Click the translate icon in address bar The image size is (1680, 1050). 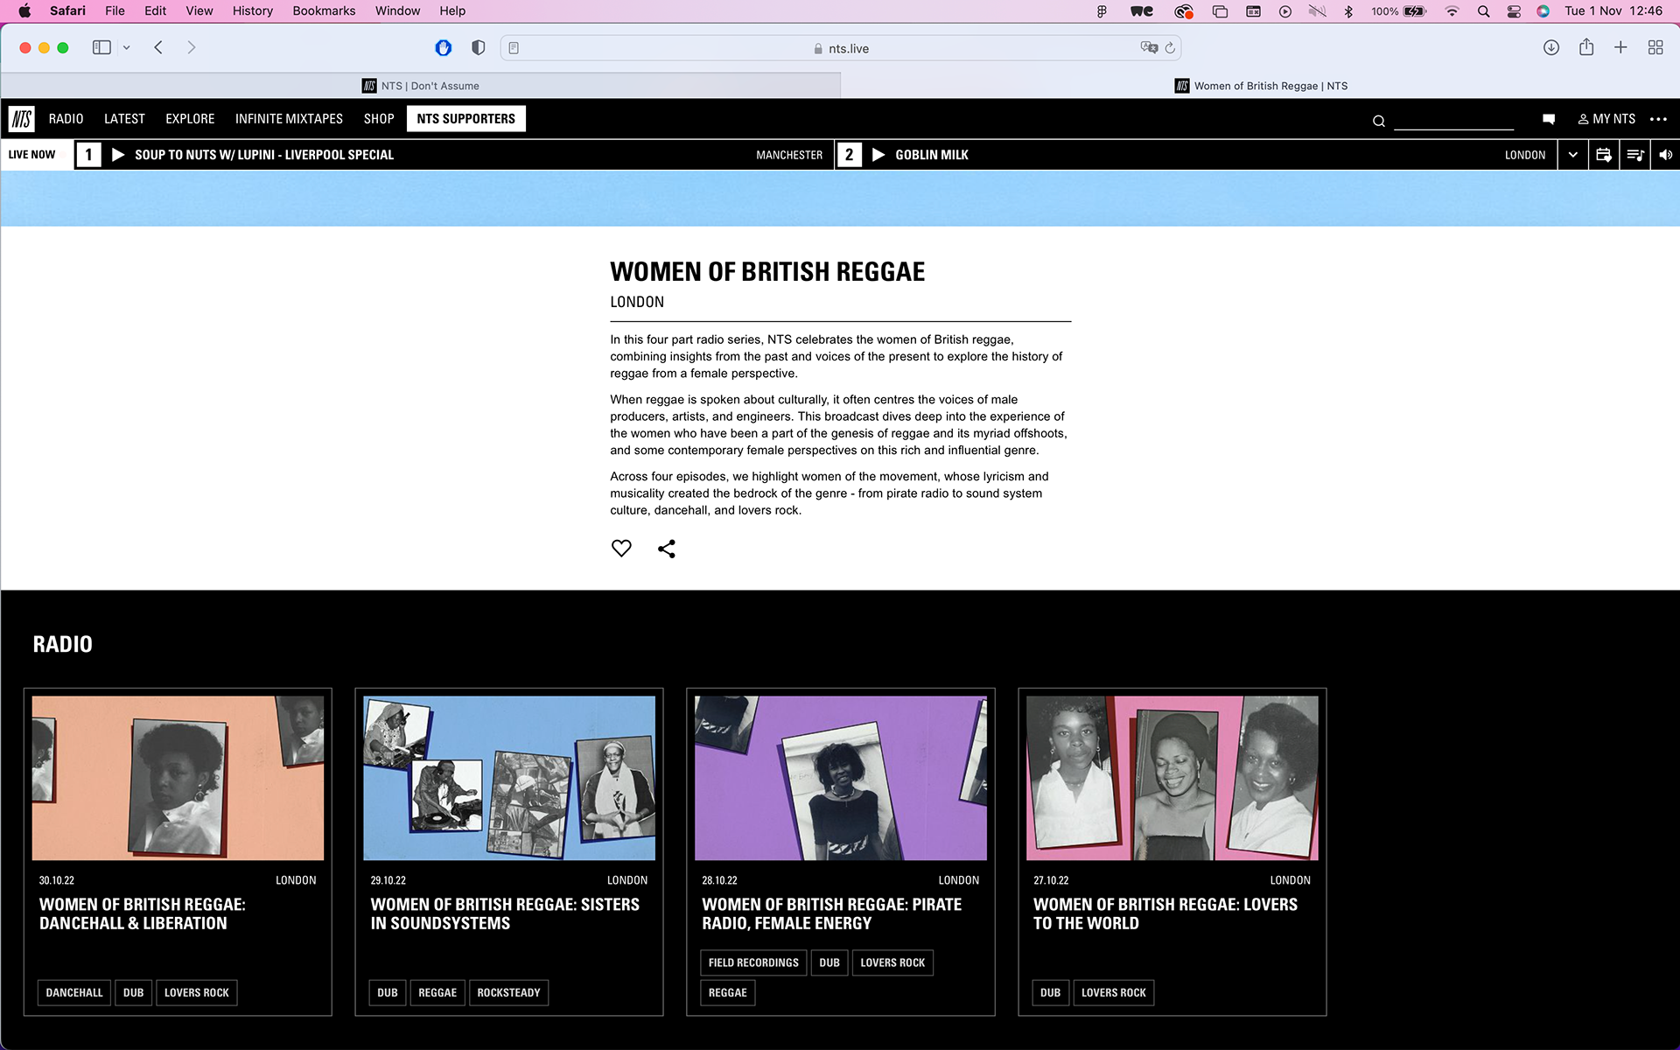pos(1149,47)
